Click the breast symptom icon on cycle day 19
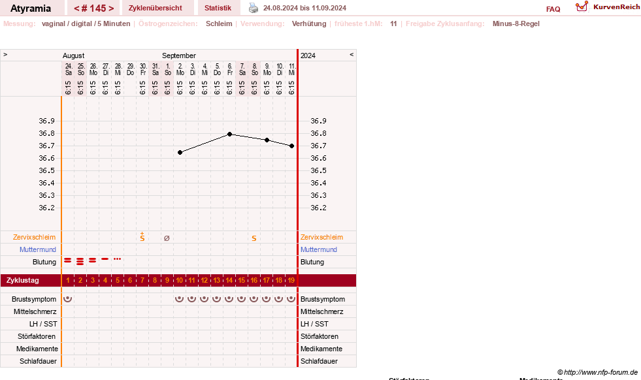Image resolution: width=641 pixels, height=380 pixels. [291, 298]
